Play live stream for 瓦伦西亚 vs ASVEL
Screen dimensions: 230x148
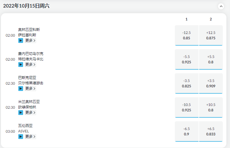click(x=21, y=137)
